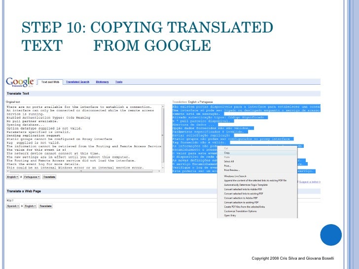Image resolution: width=359 pixels, height=269 pixels.
Task: Choose Convert selected links to existing PDF
Action: tap(257, 194)
